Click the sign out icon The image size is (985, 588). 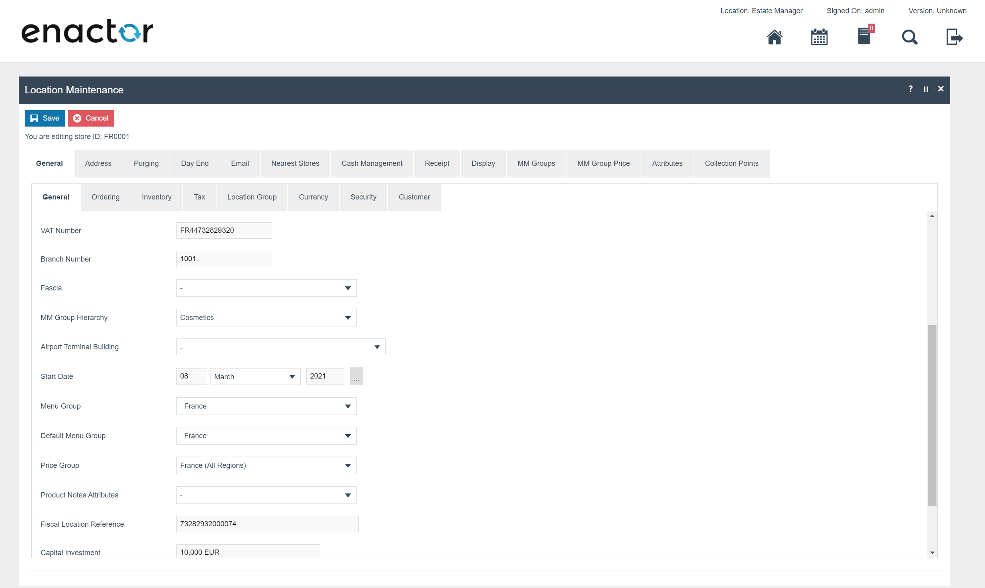954,37
